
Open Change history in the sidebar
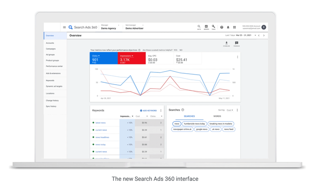tap(52, 100)
